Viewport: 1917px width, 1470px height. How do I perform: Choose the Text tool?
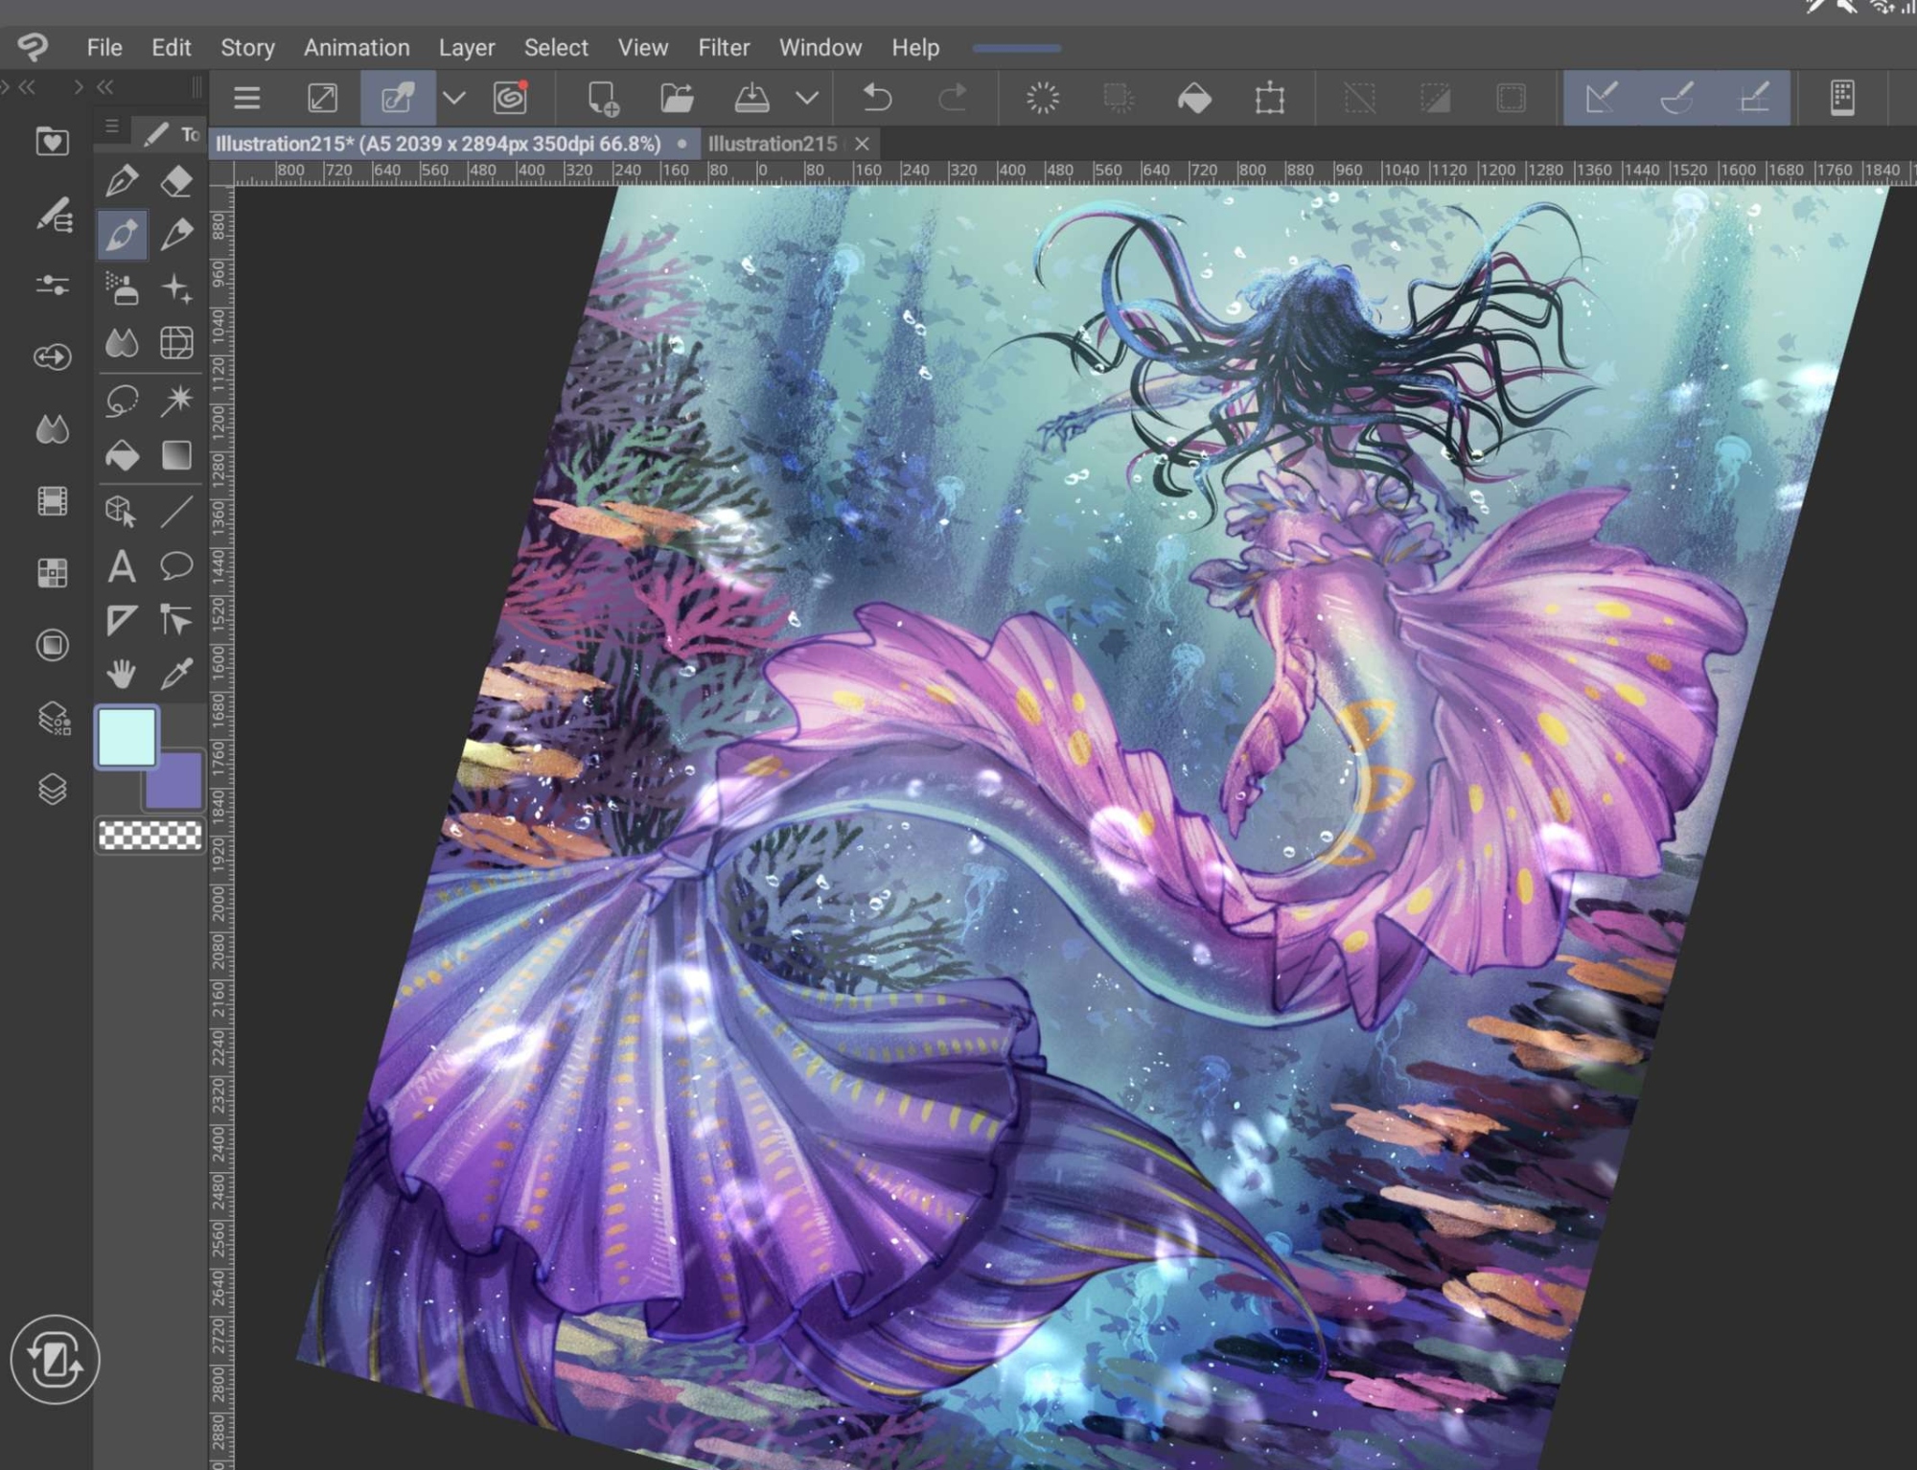[122, 566]
